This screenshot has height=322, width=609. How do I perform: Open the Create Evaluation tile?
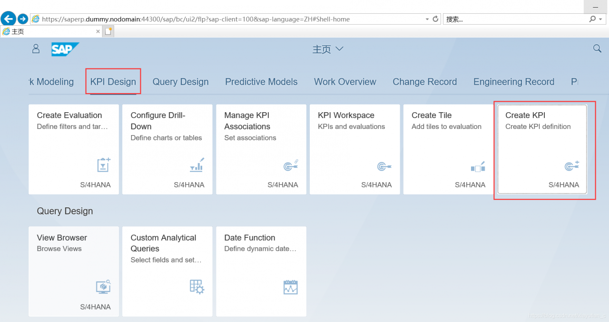(x=74, y=149)
